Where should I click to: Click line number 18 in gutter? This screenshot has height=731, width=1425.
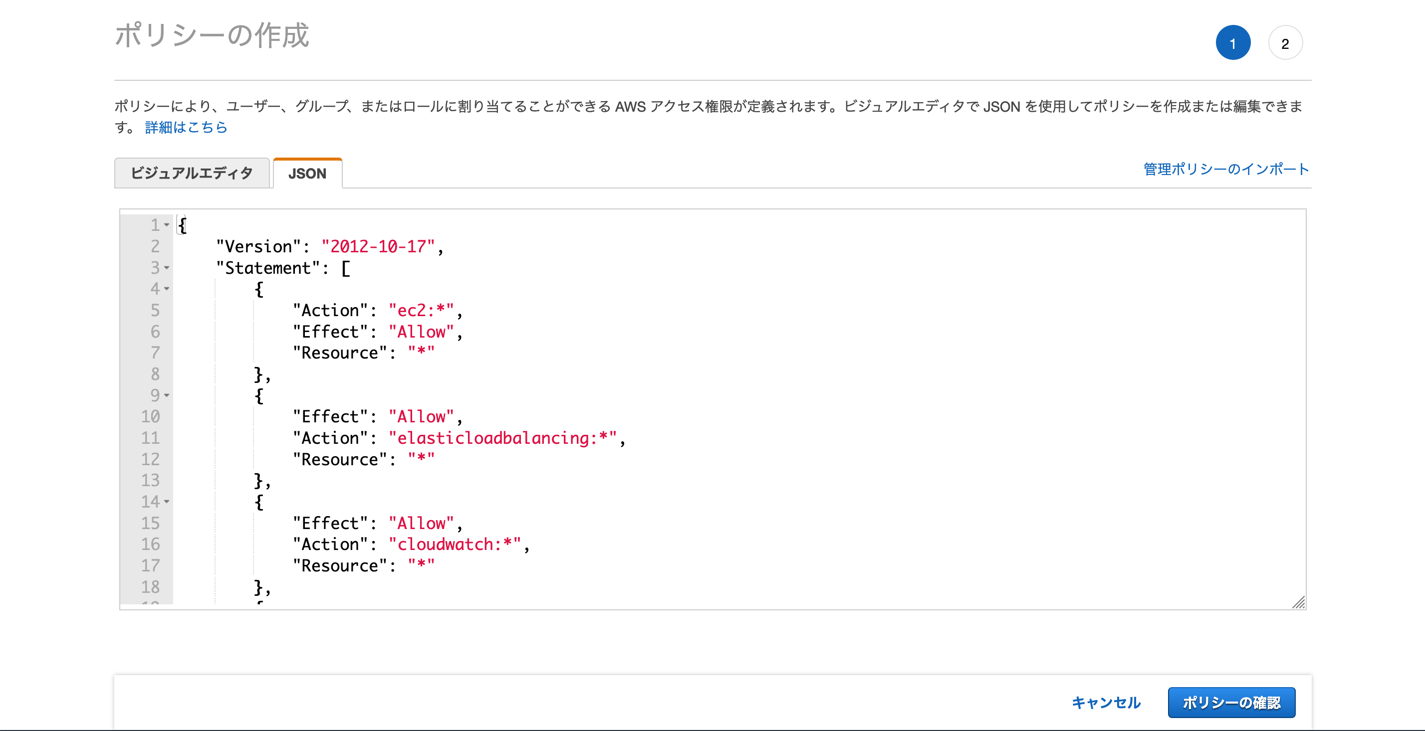(x=150, y=587)
